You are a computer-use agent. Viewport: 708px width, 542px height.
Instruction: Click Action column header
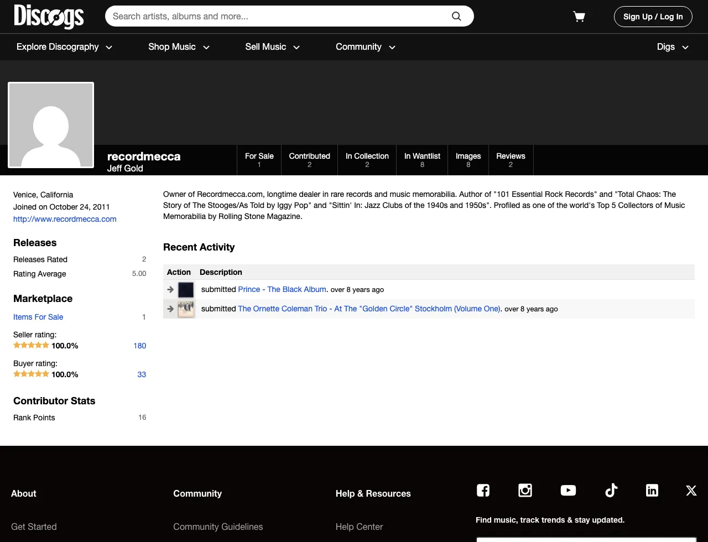click(x=179, y=272)
